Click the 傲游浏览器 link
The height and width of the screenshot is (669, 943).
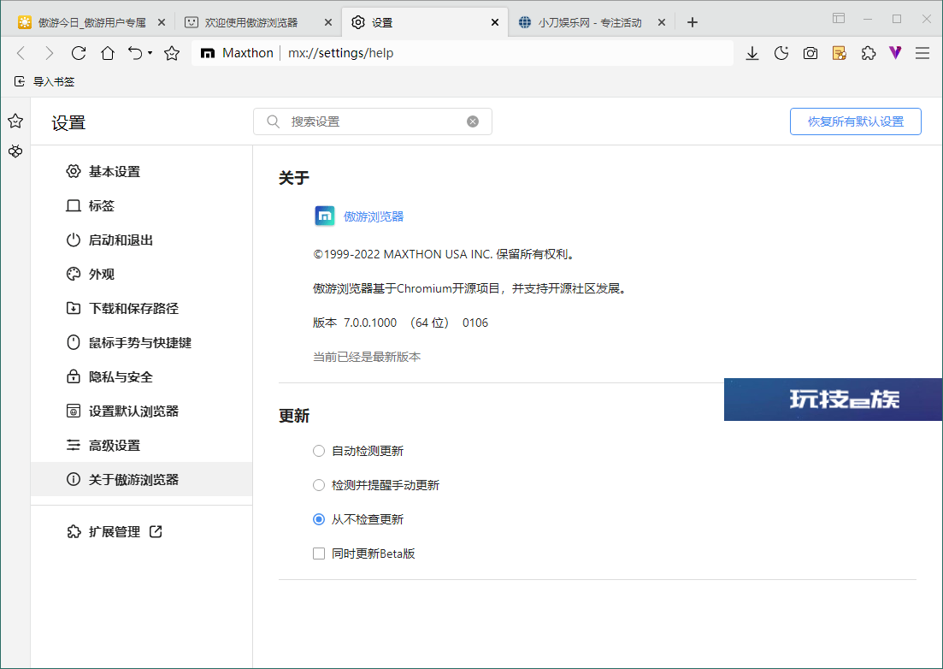point(374,216)
